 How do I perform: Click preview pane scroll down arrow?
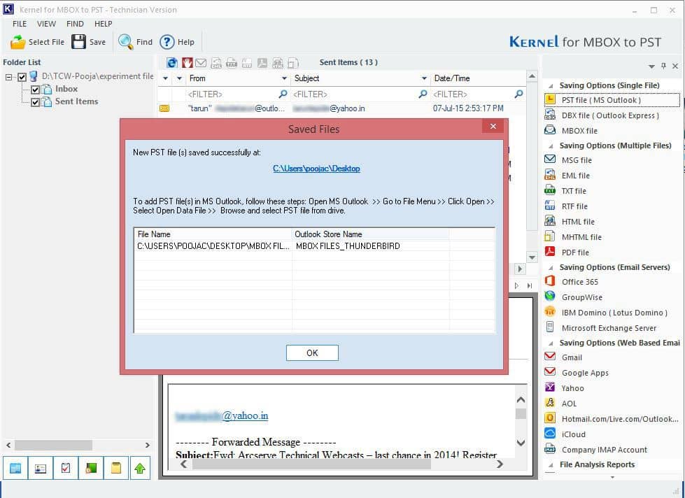pyautogui.click(x=521, y=443)
